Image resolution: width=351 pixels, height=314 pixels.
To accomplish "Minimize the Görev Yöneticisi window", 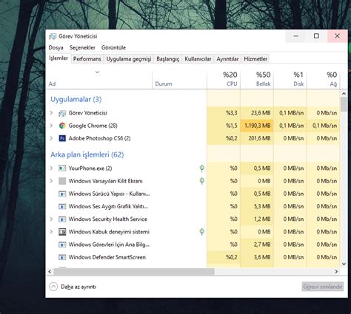I will [x=296, y=36].
